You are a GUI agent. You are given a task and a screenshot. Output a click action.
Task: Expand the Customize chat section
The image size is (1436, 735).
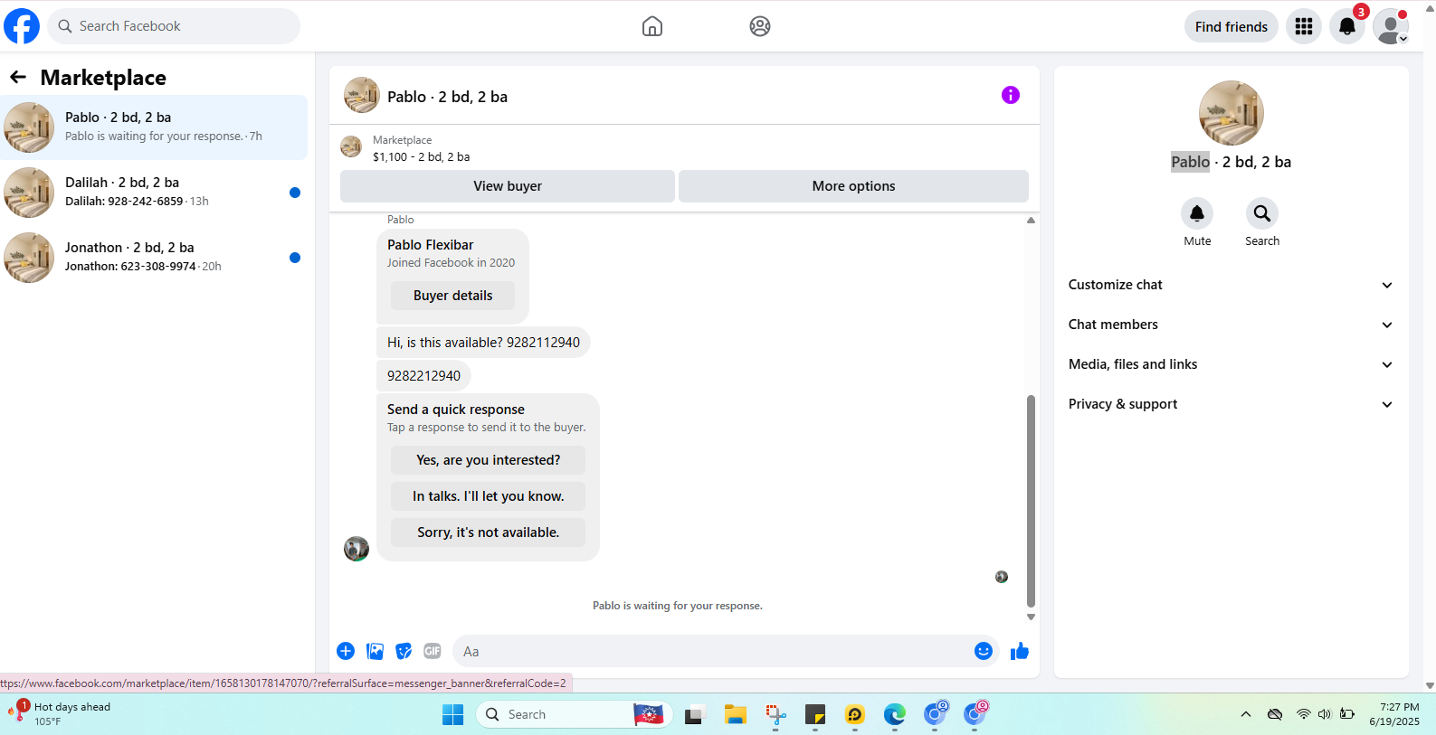point(1231,285)
